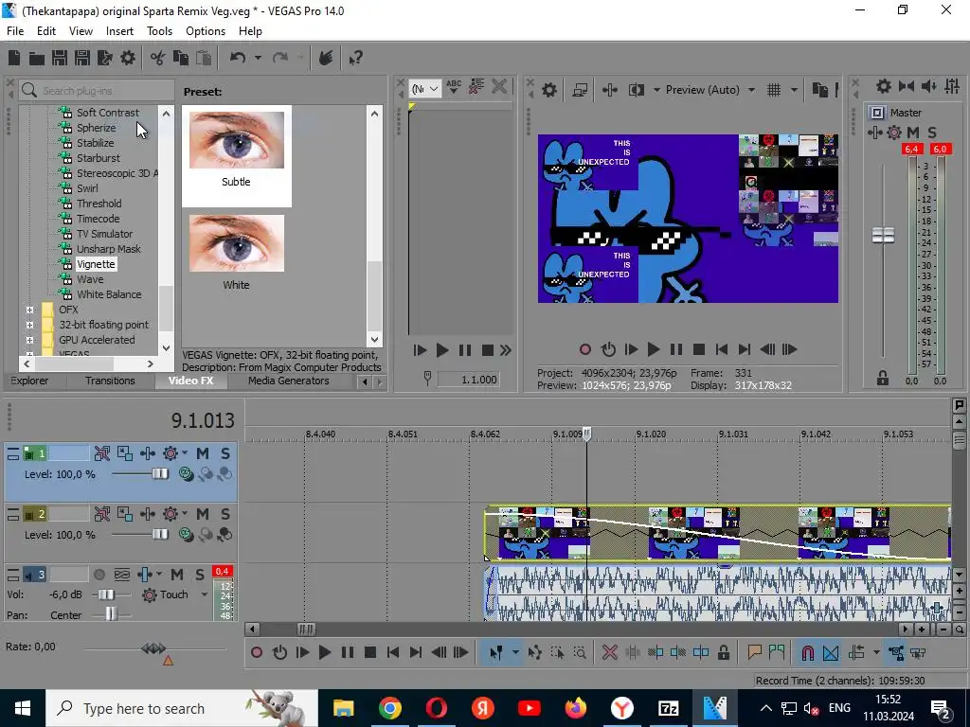Enable Loop Playback in timeline transport
The image size is (970, 727).
pyautogui.click(x=279, y=652)
